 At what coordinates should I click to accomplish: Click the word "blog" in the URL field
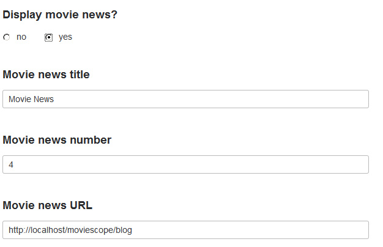124,230
